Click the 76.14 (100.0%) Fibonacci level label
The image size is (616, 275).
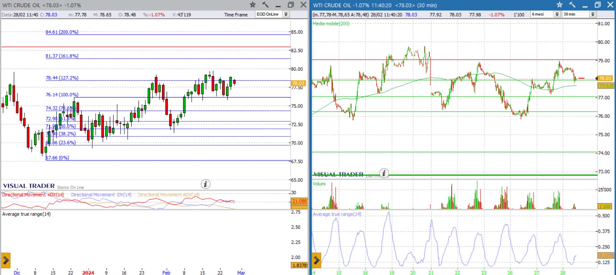(x=62, y=95)
